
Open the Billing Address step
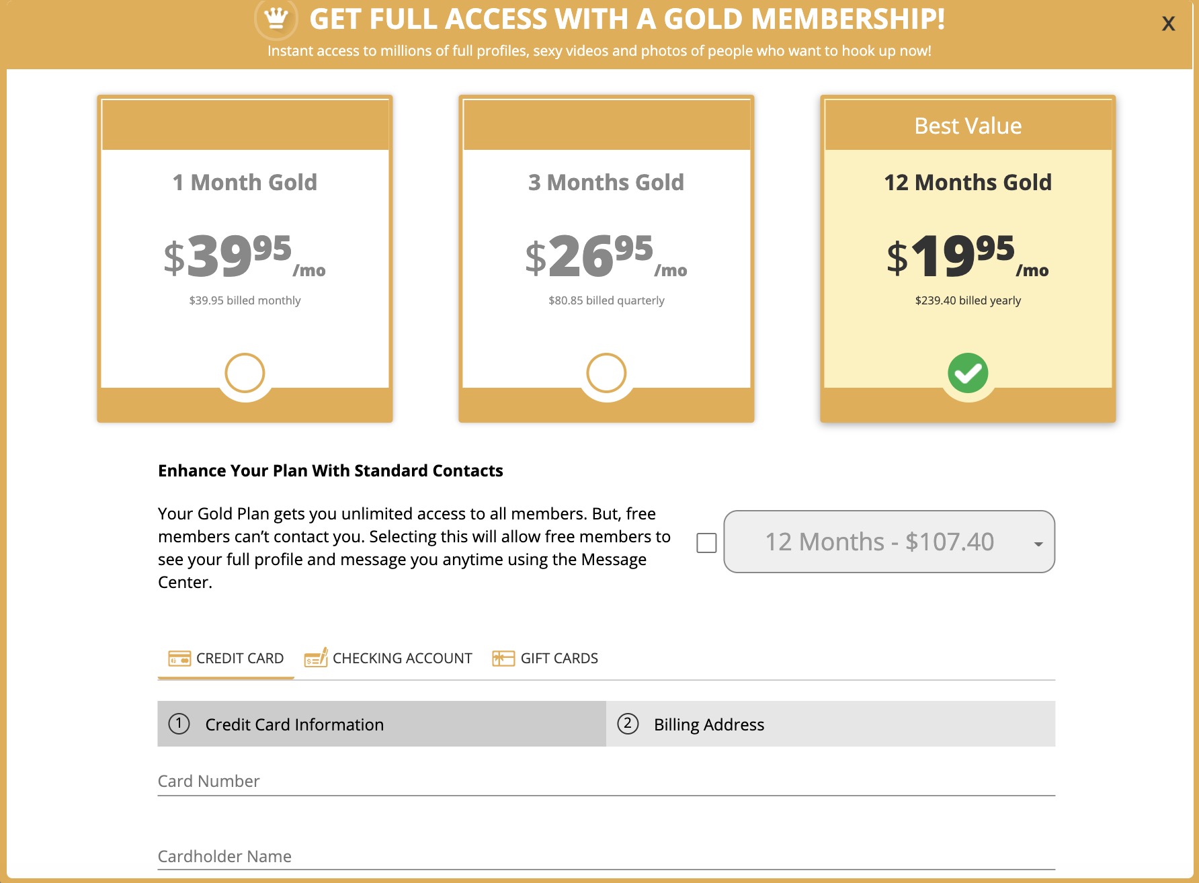pyautogui.click(x=831, y=724)
